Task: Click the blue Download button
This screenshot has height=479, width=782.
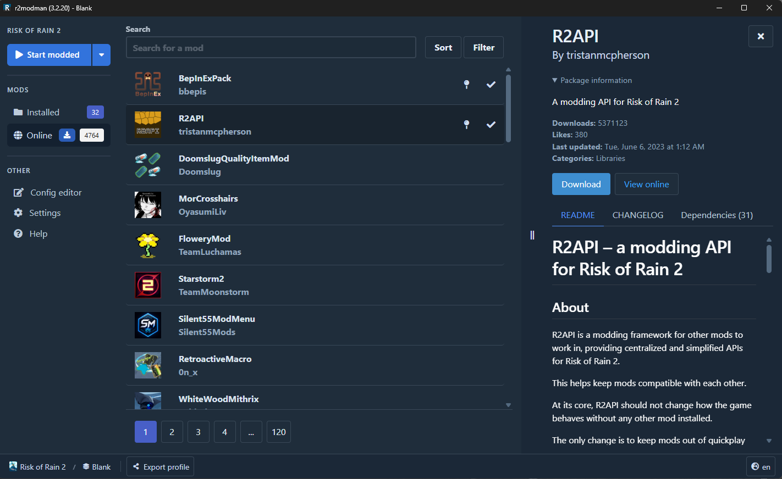Action: point(581,184)
